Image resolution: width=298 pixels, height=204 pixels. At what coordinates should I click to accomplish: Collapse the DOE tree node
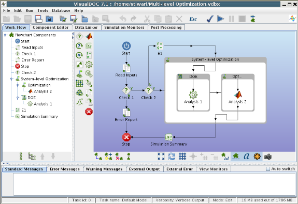click(x=18, y=98)
